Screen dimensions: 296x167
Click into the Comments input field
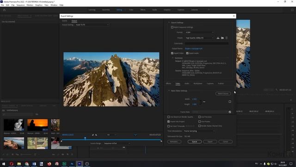207,43
